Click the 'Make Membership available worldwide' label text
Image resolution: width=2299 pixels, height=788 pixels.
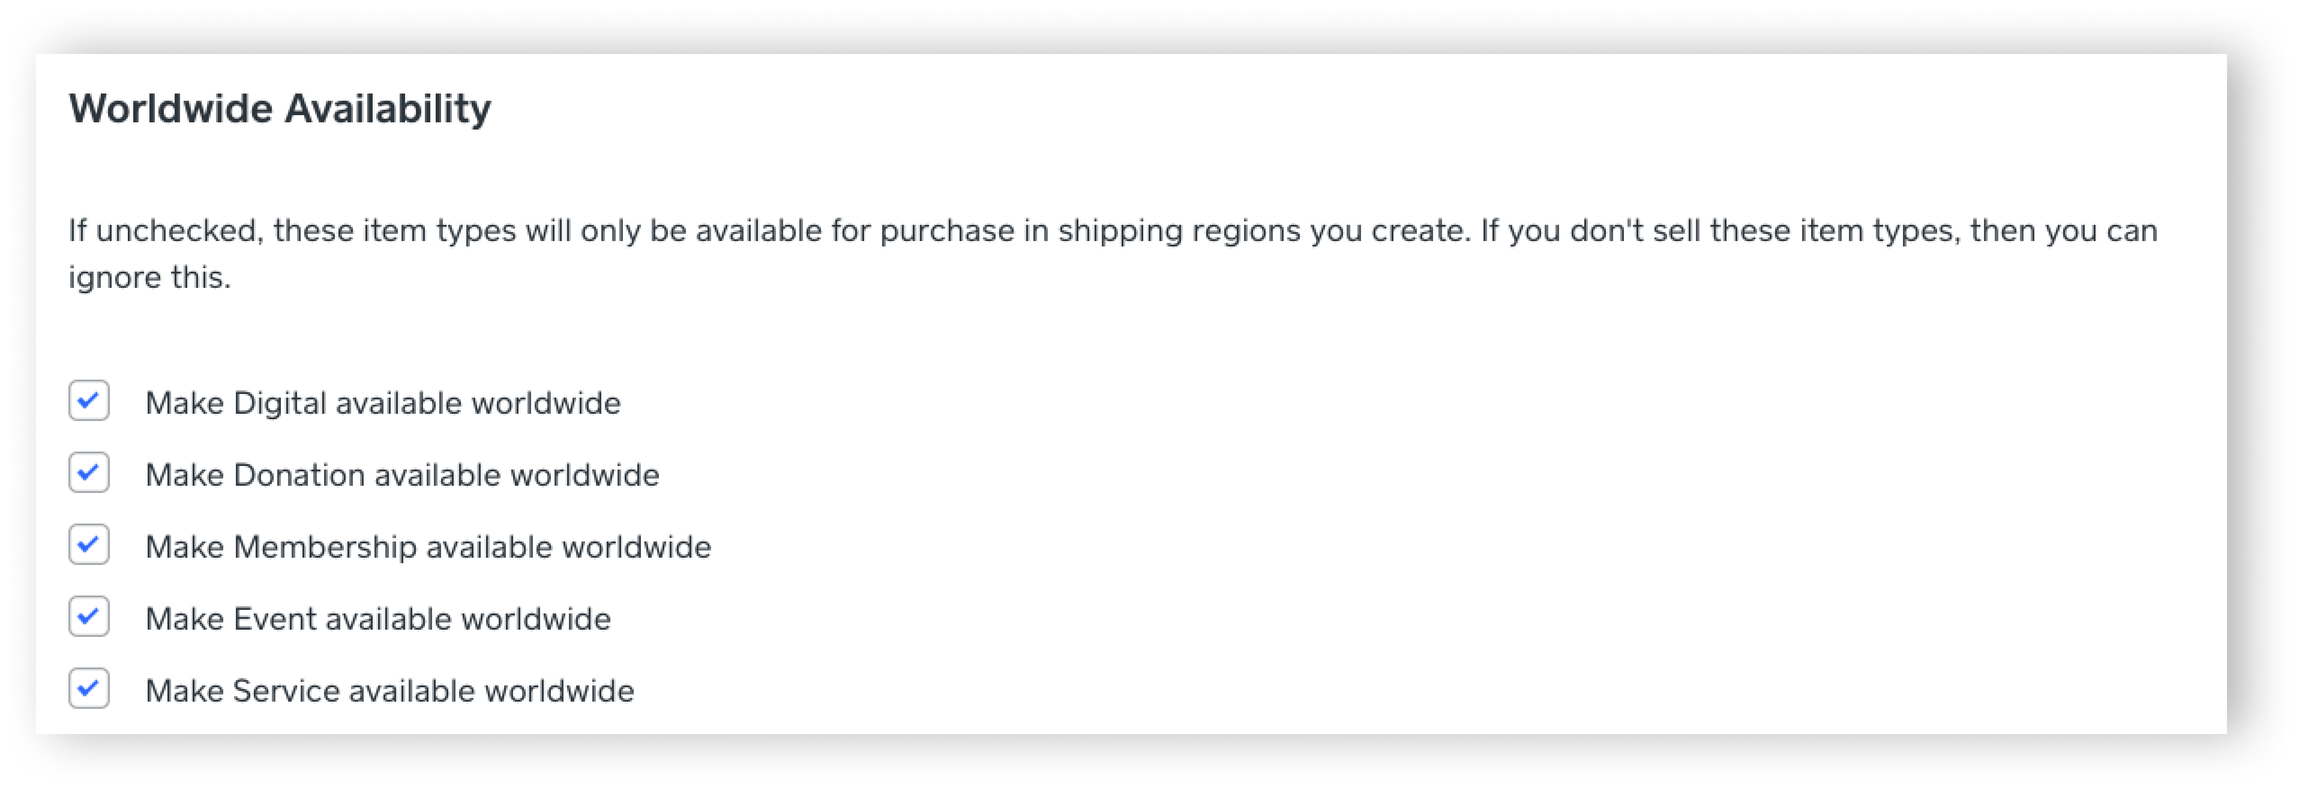pyautogui.click(x=428, y=546)
